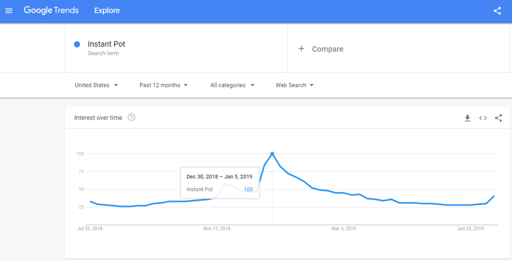Viewport: 512px width, 261px height.
Task: Open embed code icon for chart
Action: [483, 118]
